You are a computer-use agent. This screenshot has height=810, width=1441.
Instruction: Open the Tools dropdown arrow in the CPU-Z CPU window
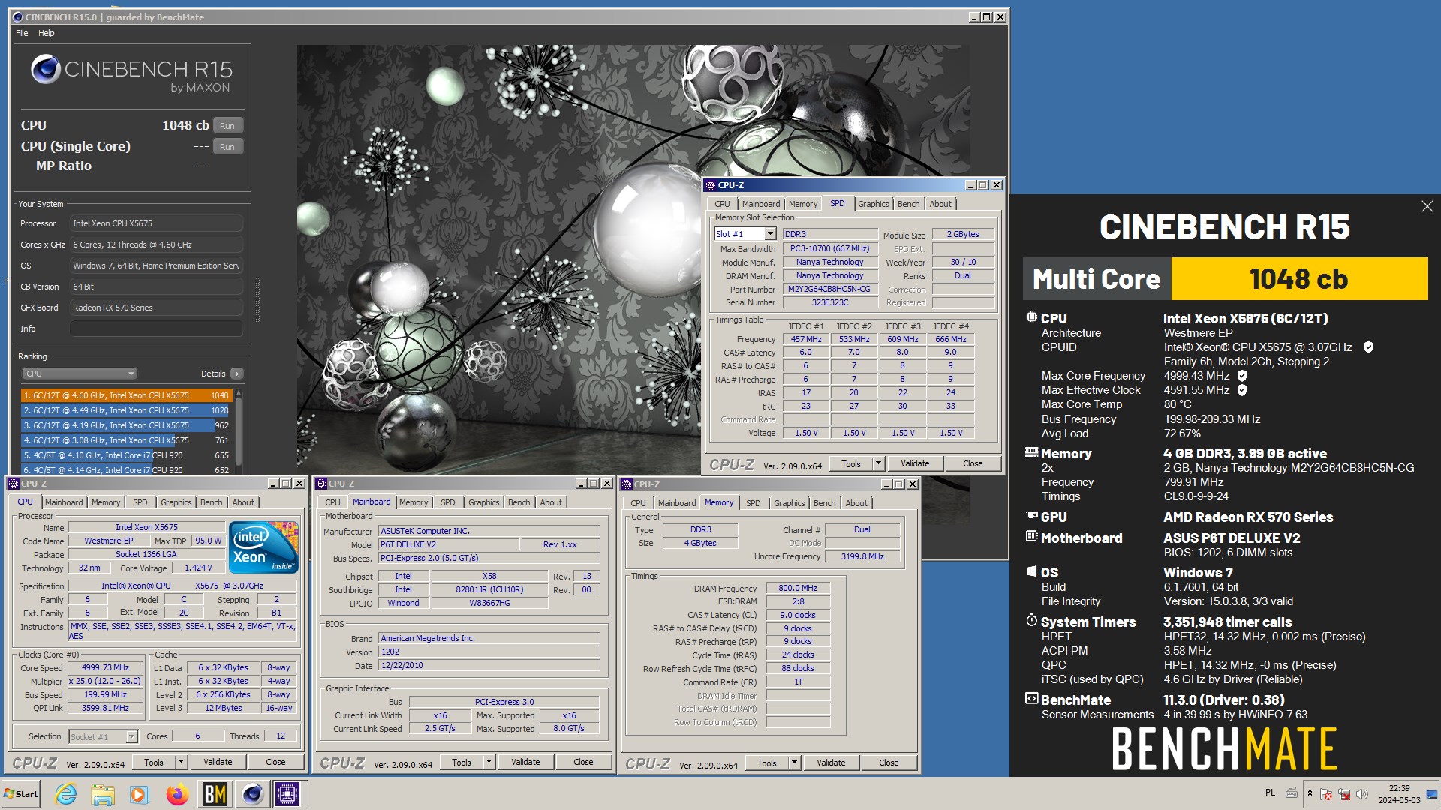coord(181,762)
